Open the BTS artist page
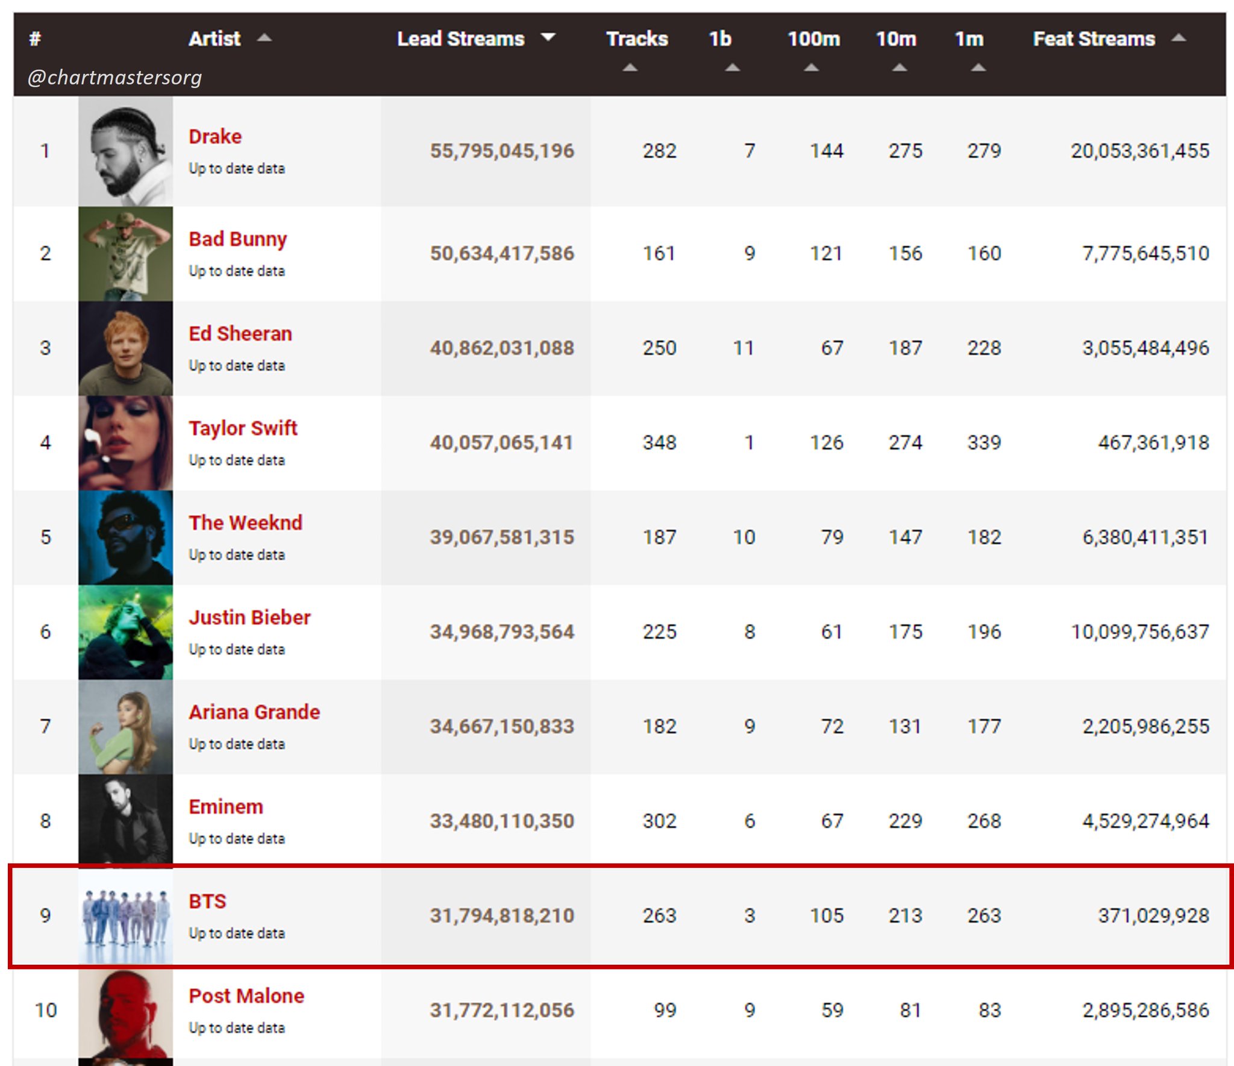Screen dimensions: 1234x1066 pos(207,901)
